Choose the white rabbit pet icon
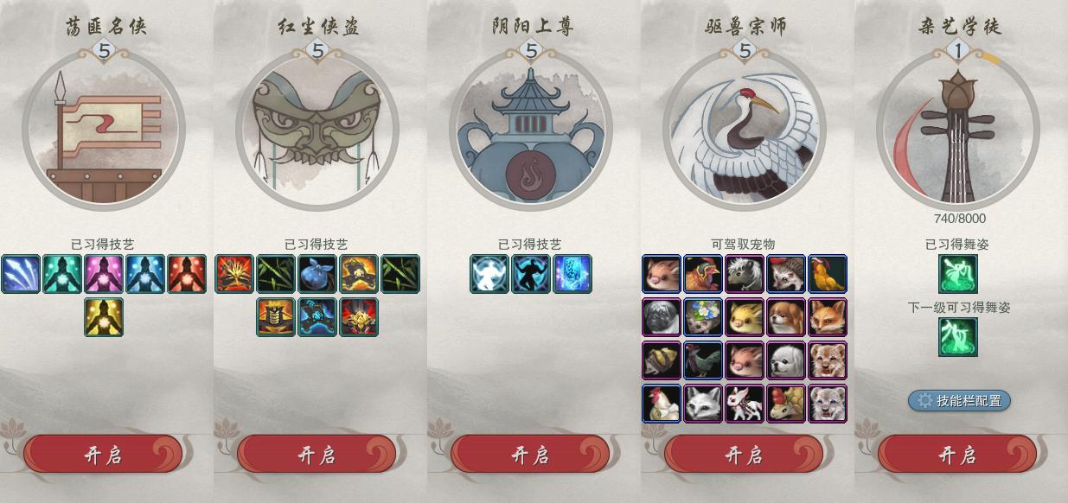The image size is (1068, 503). [x=745, y=404]
